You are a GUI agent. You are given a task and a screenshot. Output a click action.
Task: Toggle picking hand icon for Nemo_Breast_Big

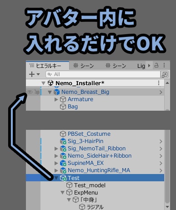[x=37, y=92]
